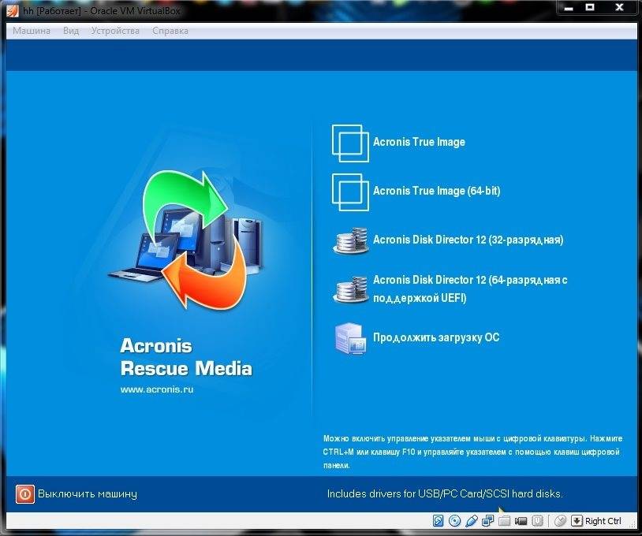Open the Справка menu
This screenshot has width=642, height=536.
tap(170, 31)
